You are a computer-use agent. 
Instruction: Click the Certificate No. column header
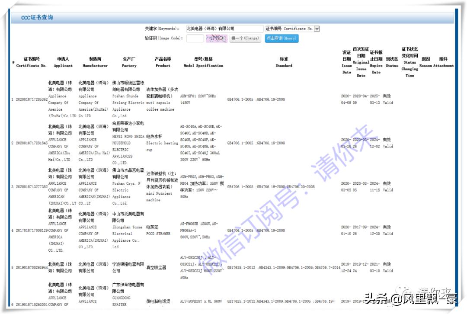coord(31,62)
